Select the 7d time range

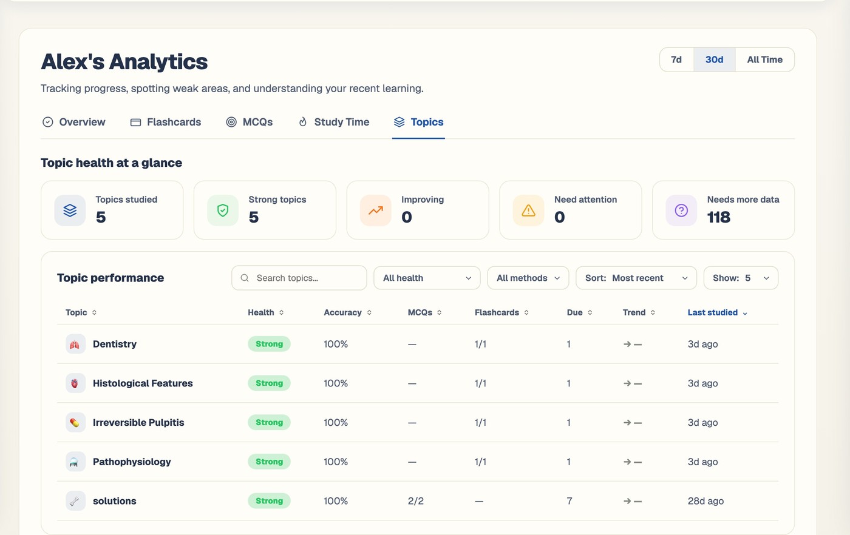(676, 59)
